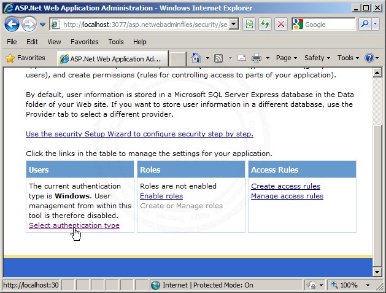The width and height of the screenshot is (386, 293).
Task: Click the Select authentication type link
Action: (x=74, y=225)
